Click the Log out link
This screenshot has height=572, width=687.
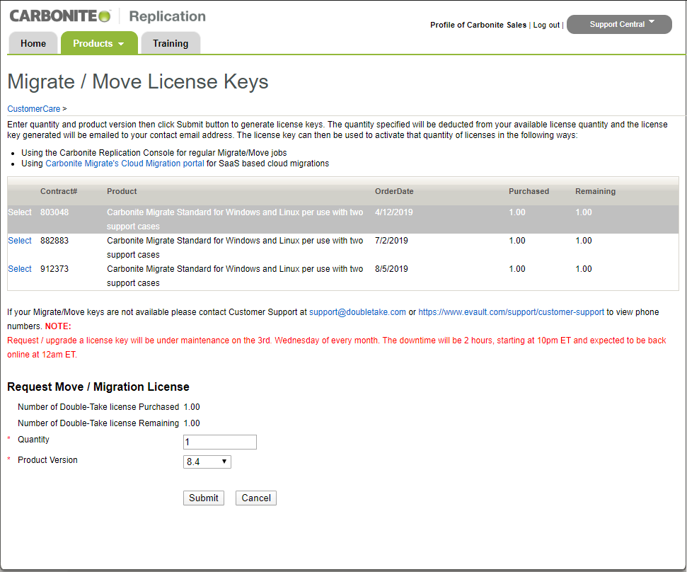(x=546, y=25)
